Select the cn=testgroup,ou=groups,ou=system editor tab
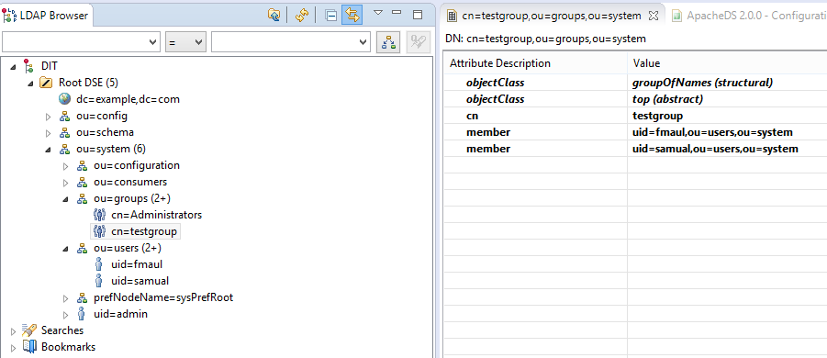This screenshot has width=827, height=358. tap(551, 16)
